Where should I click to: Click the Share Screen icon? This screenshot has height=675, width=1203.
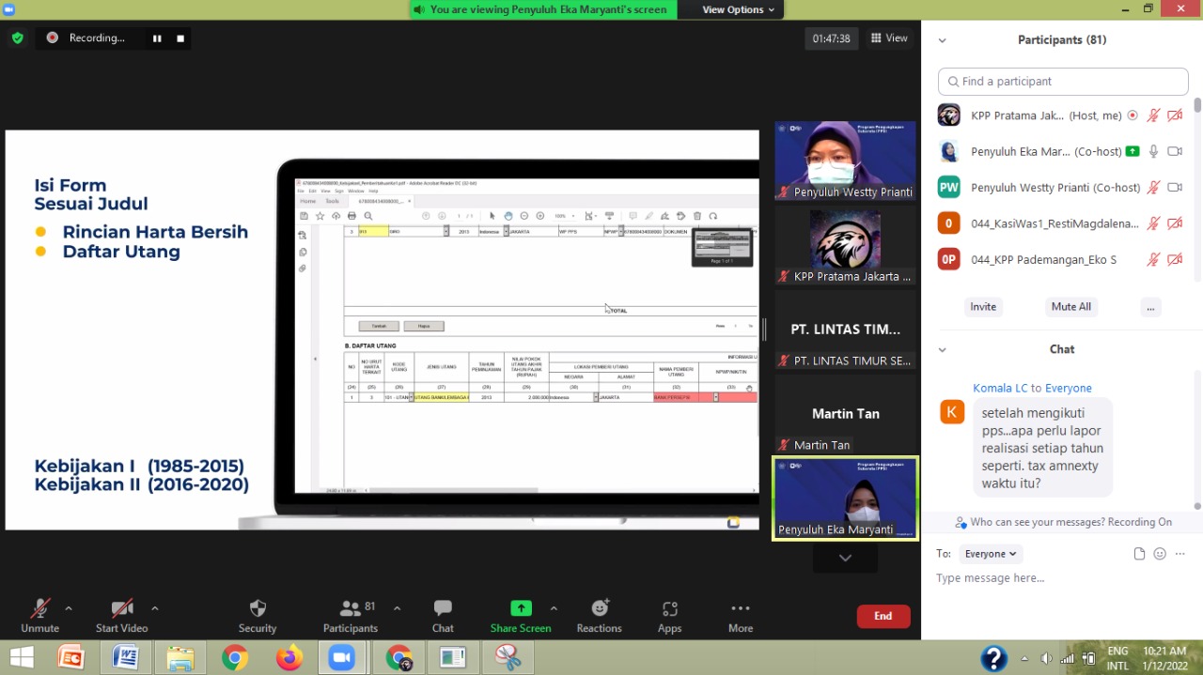coord(521,609)
